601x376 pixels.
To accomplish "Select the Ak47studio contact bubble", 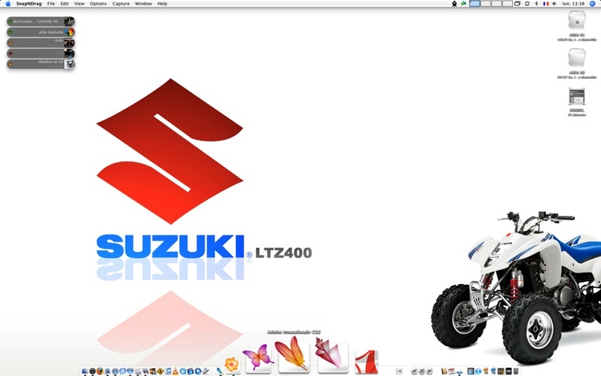I will [41, 22].
